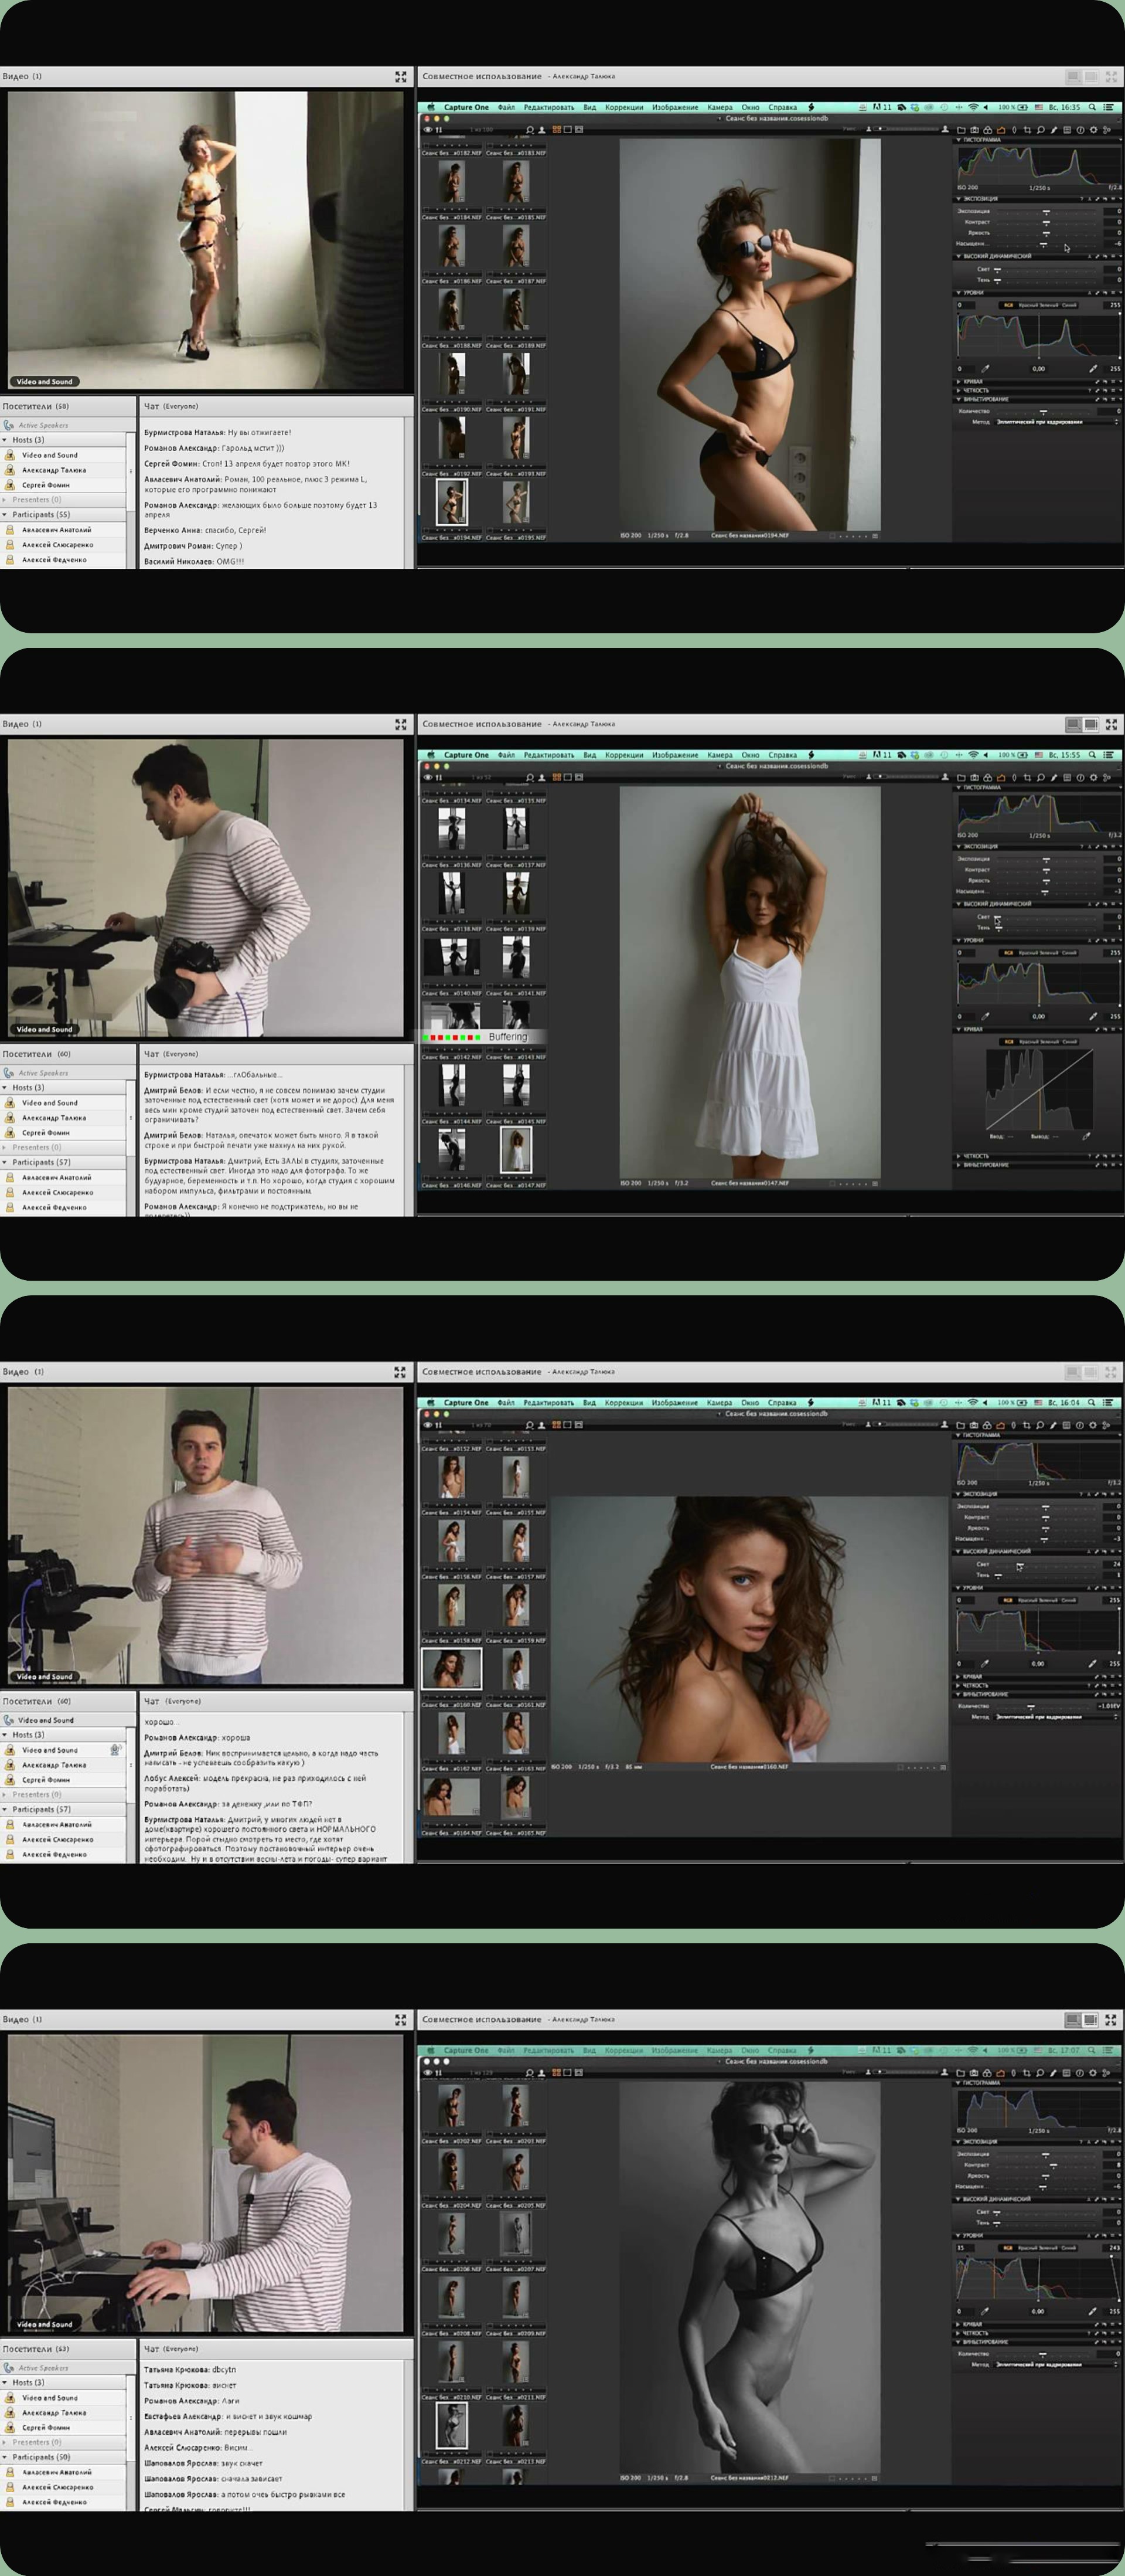Screen dimensions: 1125x2576
Task: Select Exposure tool tab in the 16:35 Capture One window
Action: pos(1000,130)
